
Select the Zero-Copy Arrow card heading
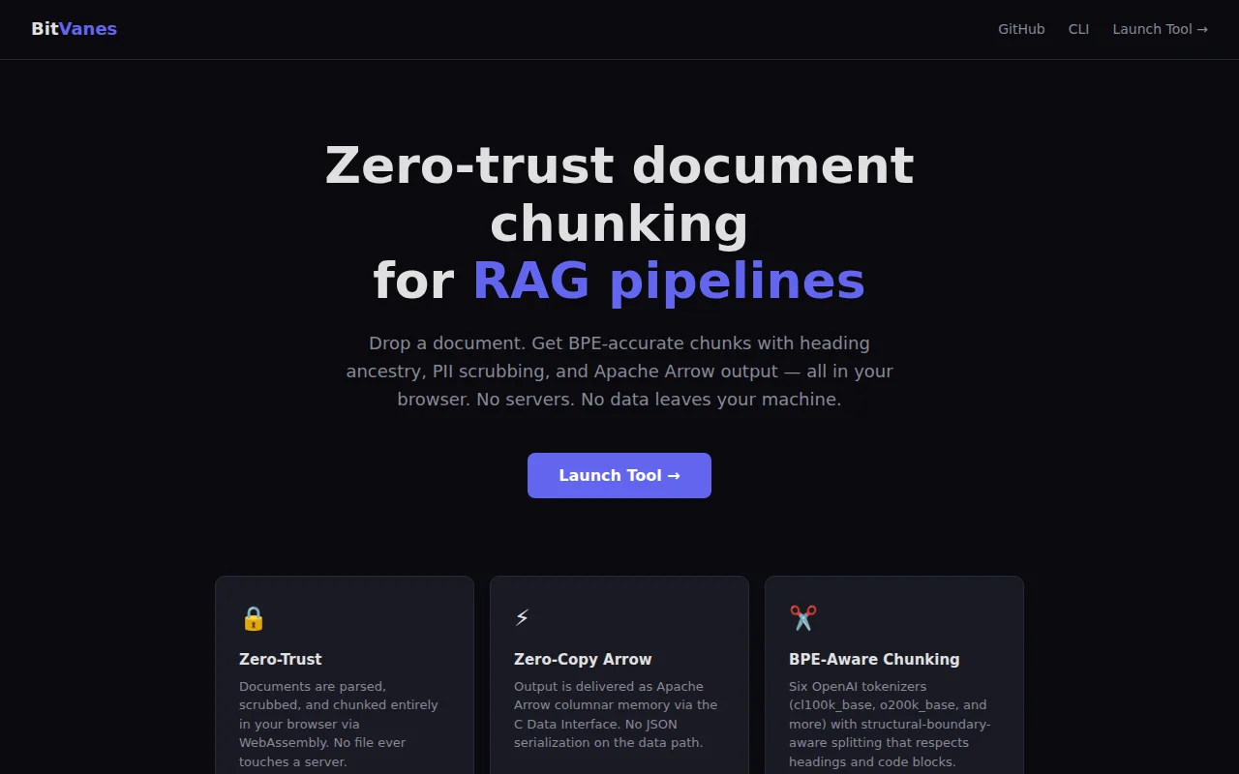point(583,659)
